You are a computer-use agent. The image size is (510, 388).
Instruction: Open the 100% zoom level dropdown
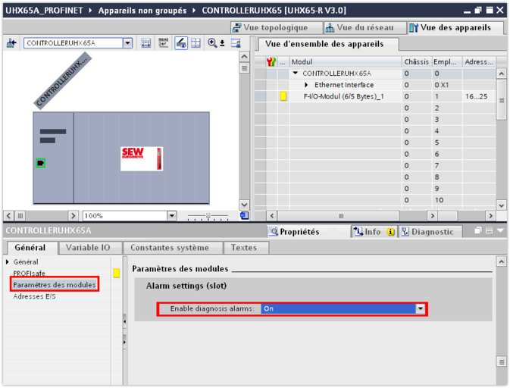(172, 216)
